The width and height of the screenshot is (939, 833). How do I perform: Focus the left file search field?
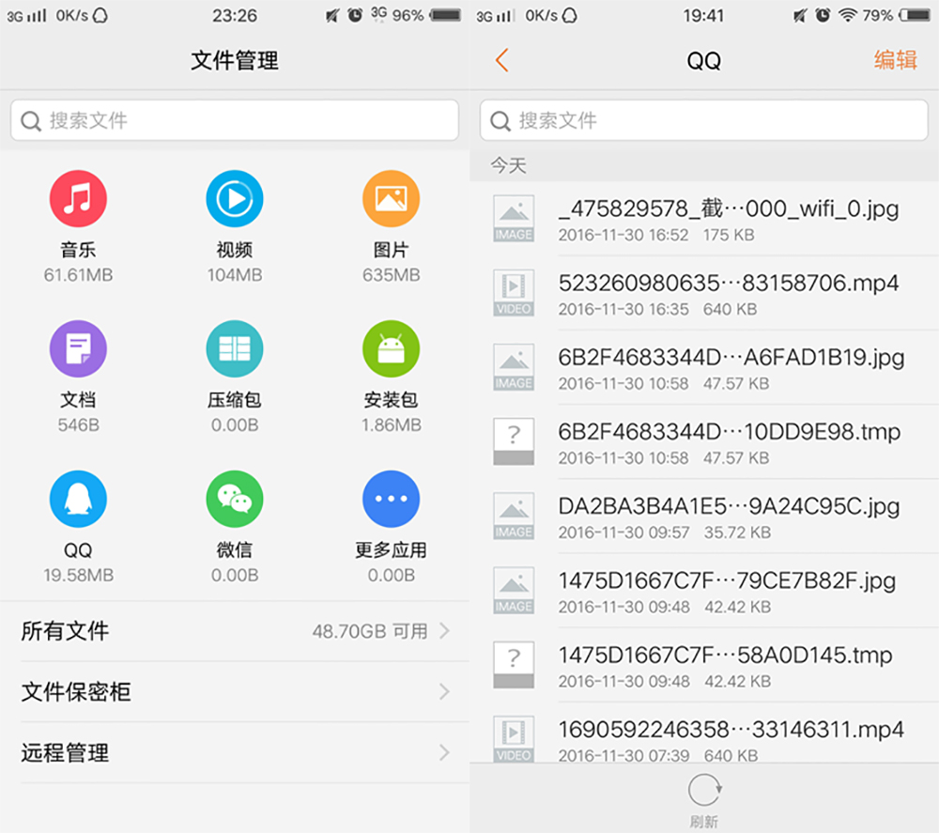point(235,120)
